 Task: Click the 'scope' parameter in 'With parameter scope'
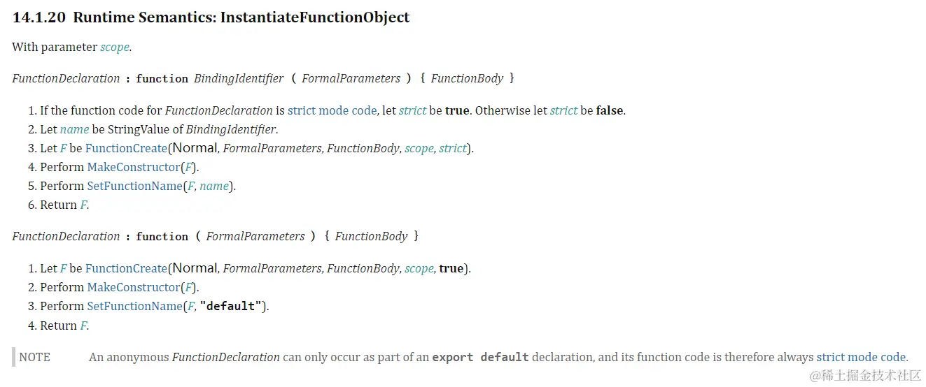[114, 47]
